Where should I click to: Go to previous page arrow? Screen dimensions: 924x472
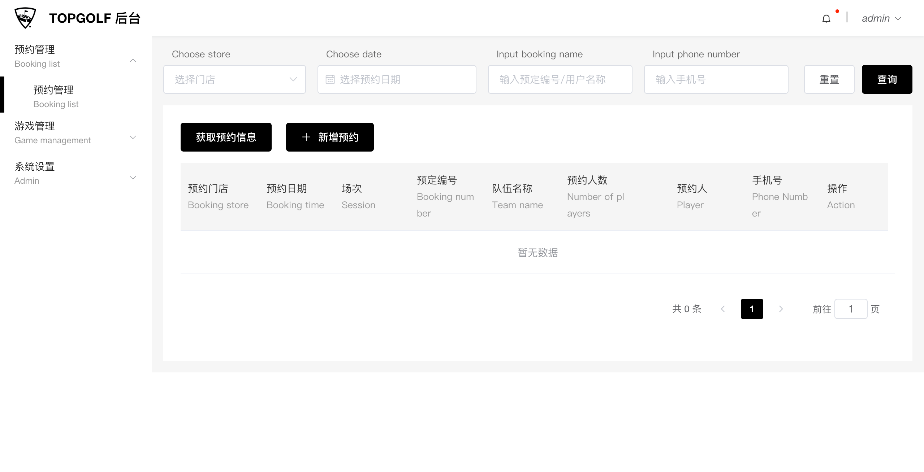pyautogui.click(x=723, y=309)
